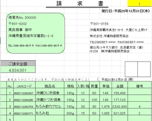Click the right stamp box

pos(144,69)
